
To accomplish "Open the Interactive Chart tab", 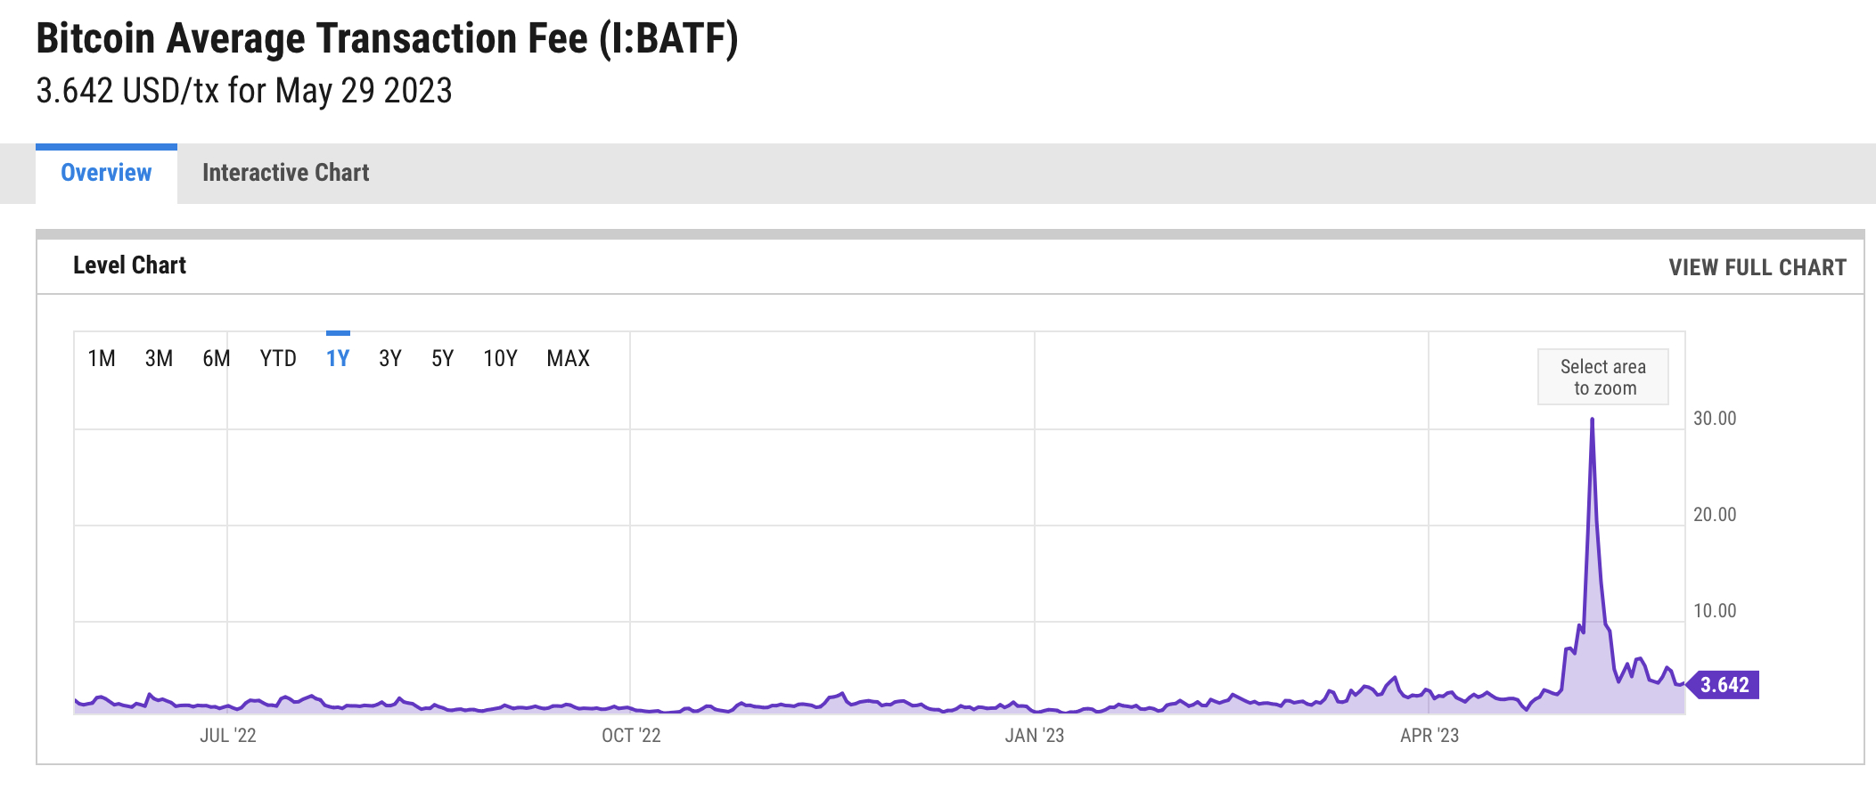I will [x=285, y=173].
